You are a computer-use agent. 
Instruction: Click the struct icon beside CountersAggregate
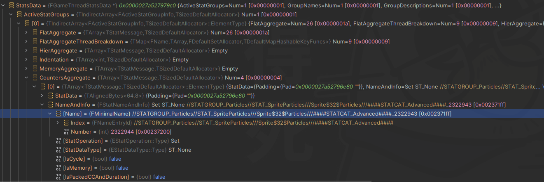(35, 78)
